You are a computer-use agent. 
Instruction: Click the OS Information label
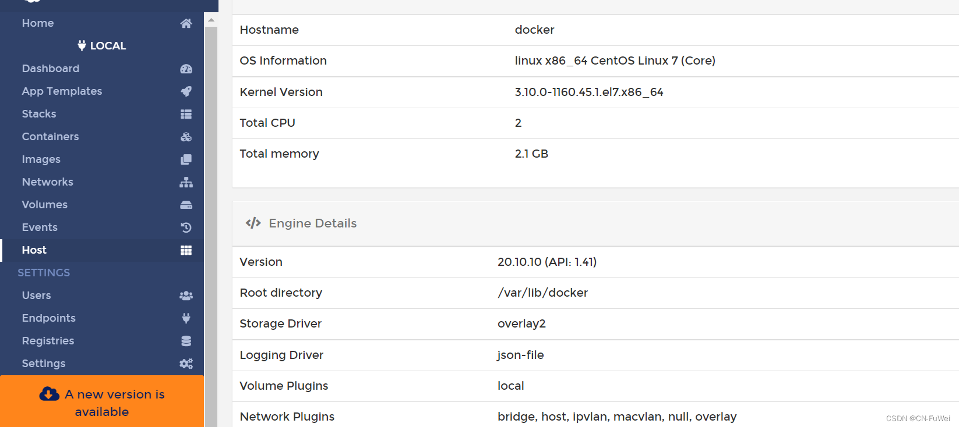[x=283, y=61]
